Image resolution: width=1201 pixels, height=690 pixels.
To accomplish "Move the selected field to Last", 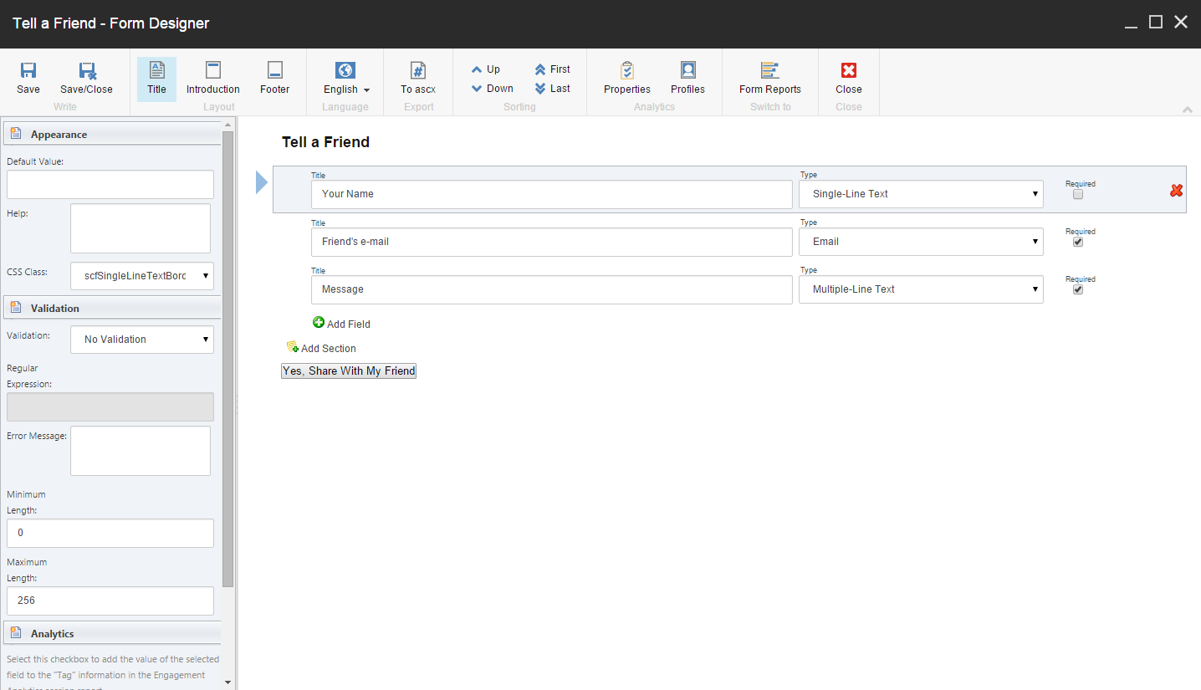I will click(x=552, y=89).
